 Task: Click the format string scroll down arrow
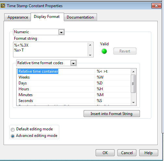[90, 55]
